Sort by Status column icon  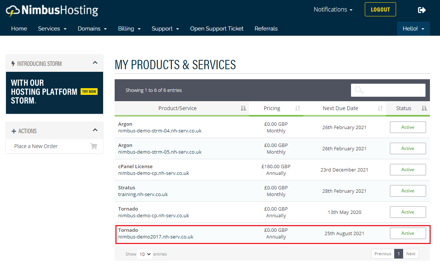pyautogui.click(x=424, y=108)
